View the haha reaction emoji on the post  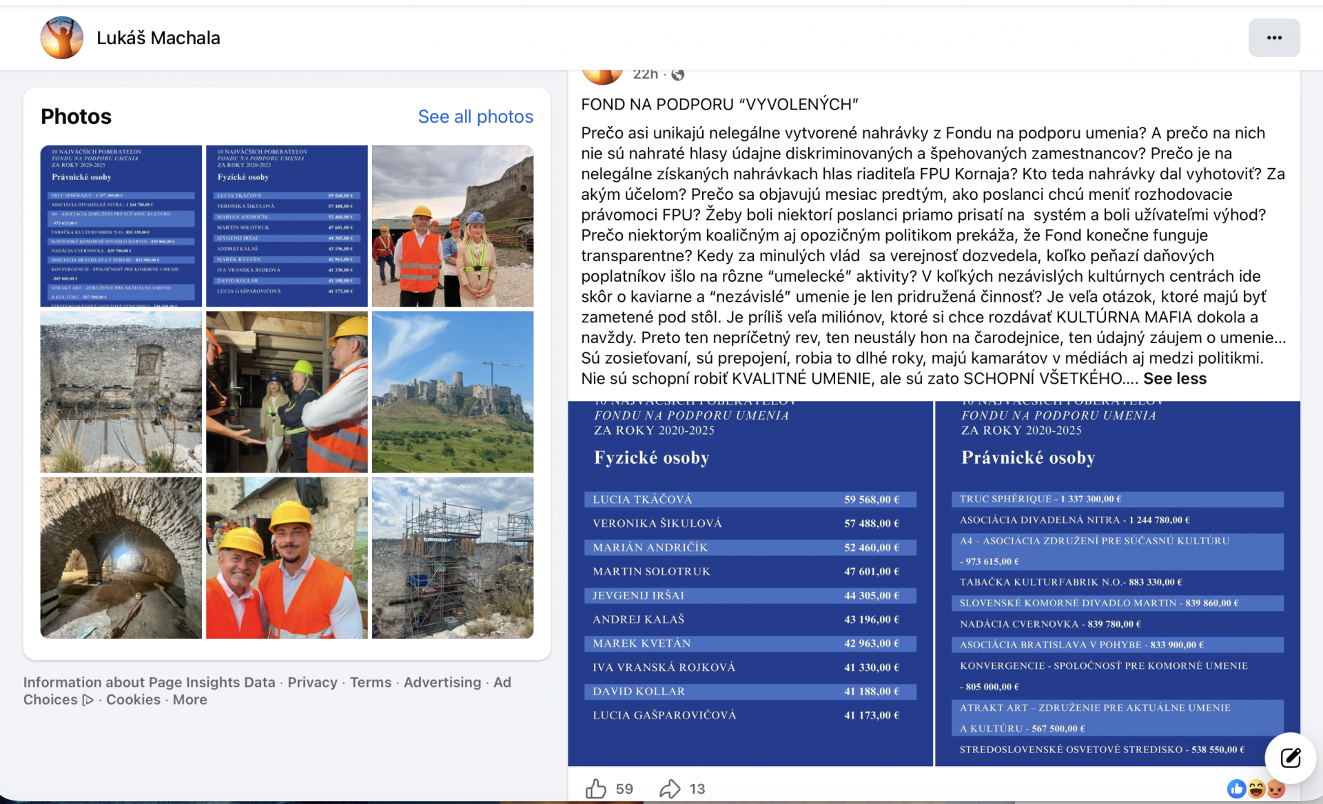click(1256, 789)
